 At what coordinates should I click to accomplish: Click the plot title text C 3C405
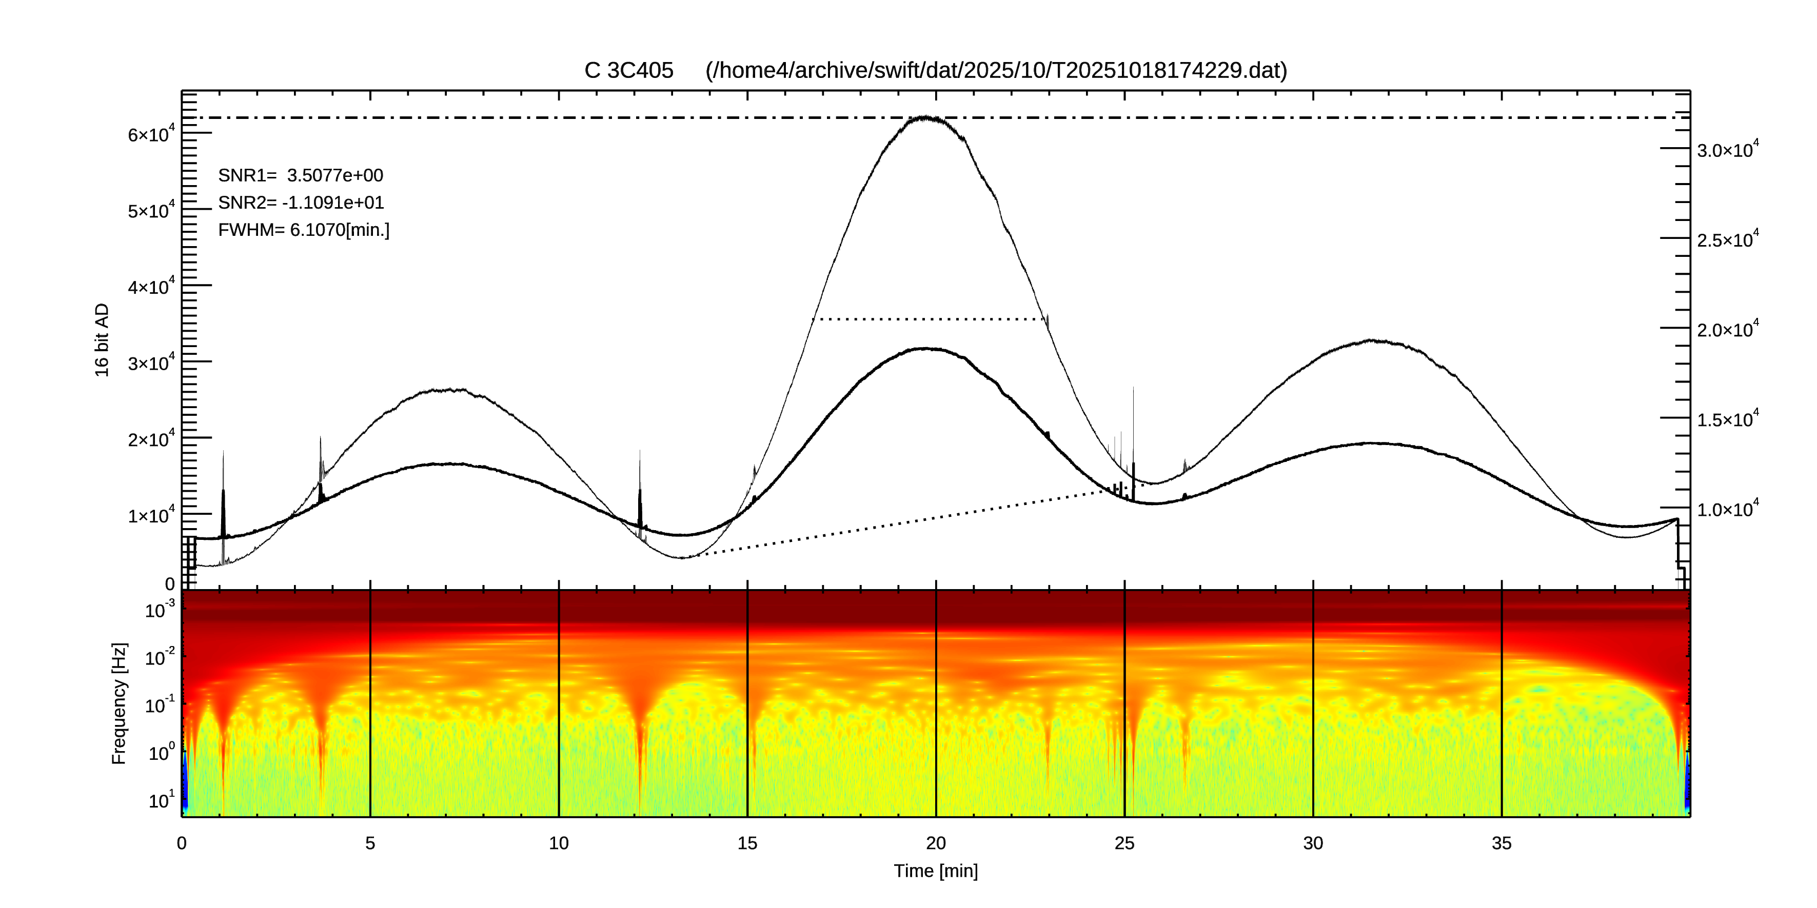628,71
